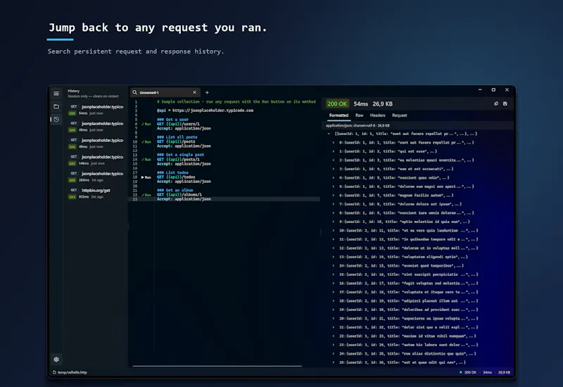Open the hamburger menu icon
The height and width of the screenshot is (387, 563).
pos(56,94)
